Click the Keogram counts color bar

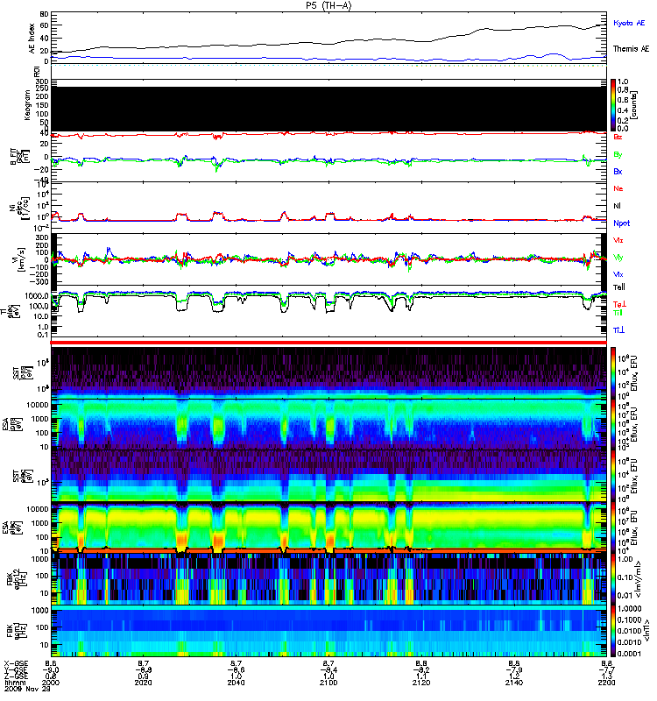tap(613, 105)
